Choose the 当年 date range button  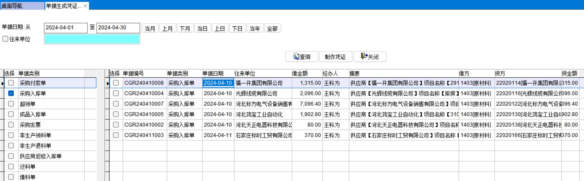pos(255,28)
